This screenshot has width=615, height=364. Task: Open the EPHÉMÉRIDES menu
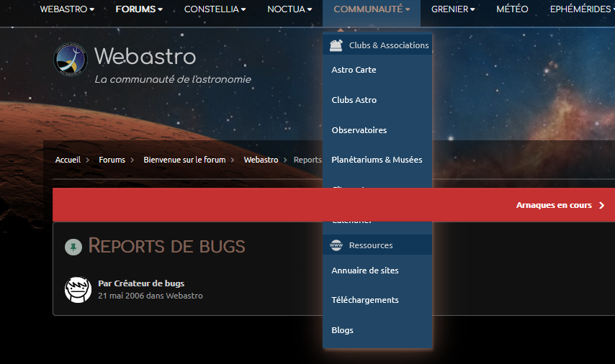582,9
